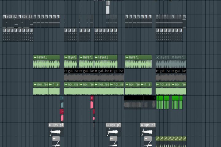221x147 pixels.
Task: Select the last gat..ise audio clip
Action: tap(179, 75)
